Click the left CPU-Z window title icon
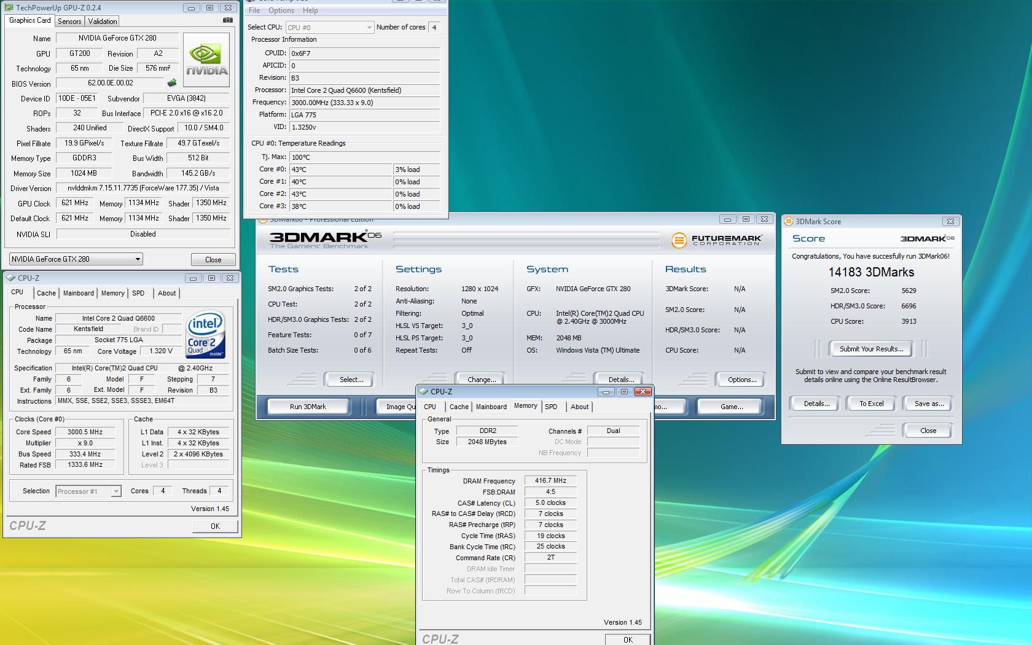1032x645 pixels. 11,278
